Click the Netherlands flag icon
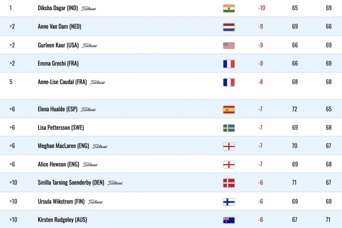 pyautogui.click(x=229, y=27)
